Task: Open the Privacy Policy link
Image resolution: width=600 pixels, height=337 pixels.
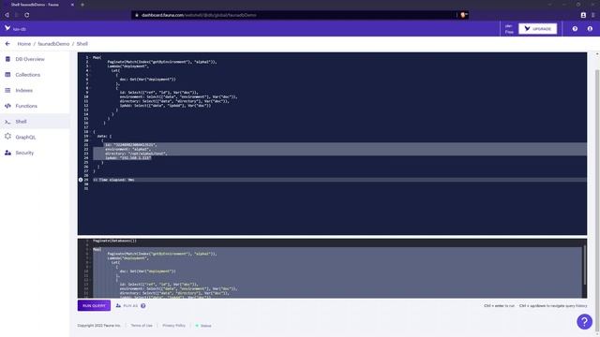Action: tap(173, 326)
